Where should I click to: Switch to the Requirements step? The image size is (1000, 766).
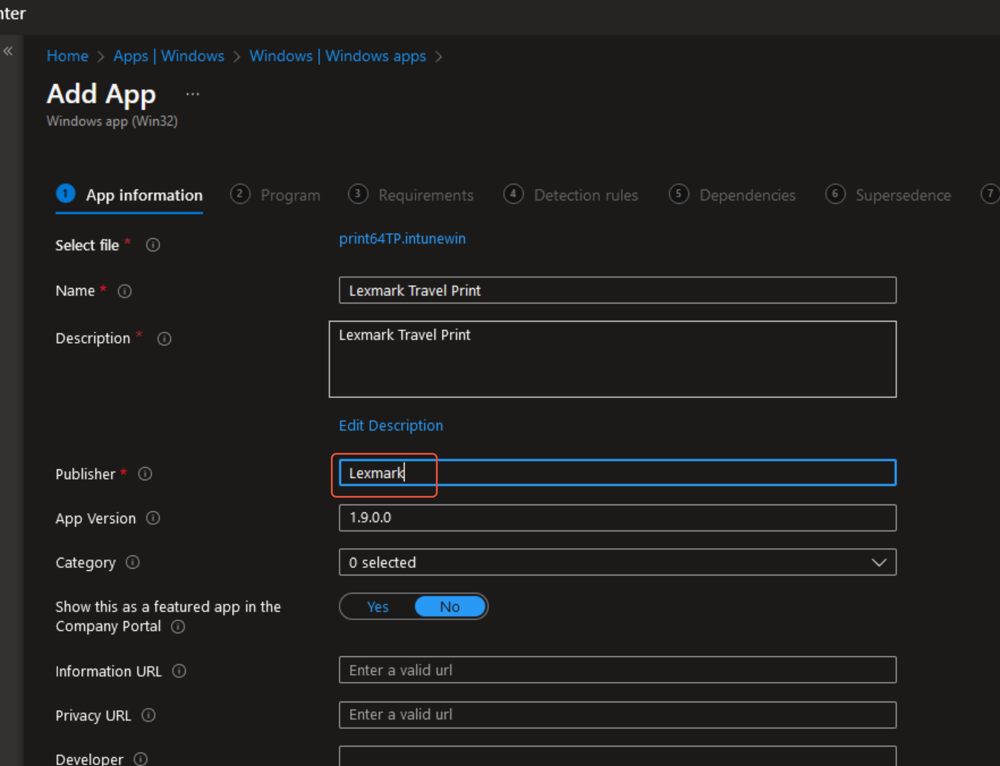coord(425,195)
